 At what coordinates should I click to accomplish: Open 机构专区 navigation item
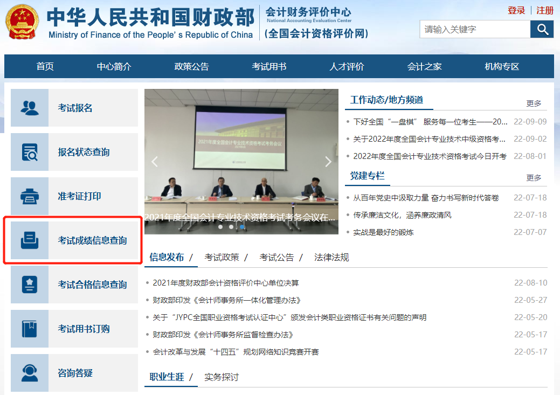[502, 66]
